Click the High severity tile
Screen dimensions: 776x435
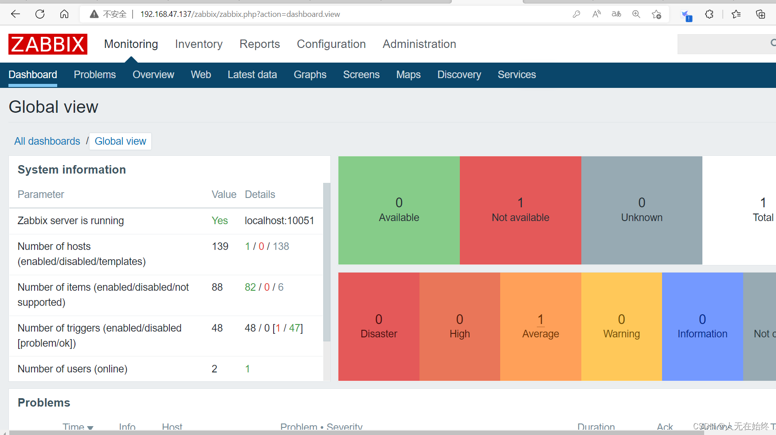460,327
